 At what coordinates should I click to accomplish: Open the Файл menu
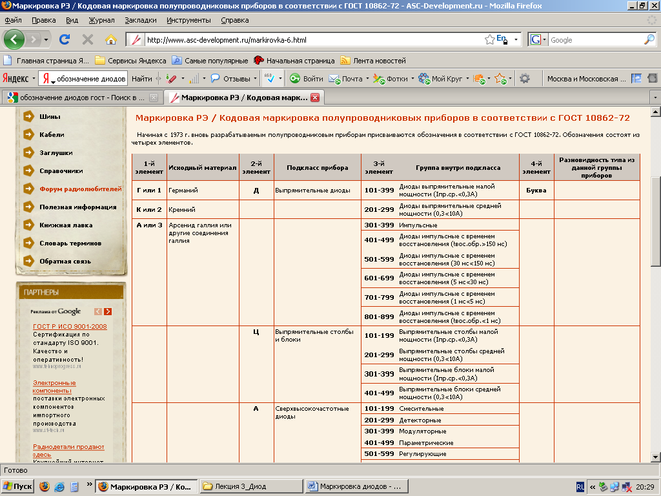[x=13, y=20]
